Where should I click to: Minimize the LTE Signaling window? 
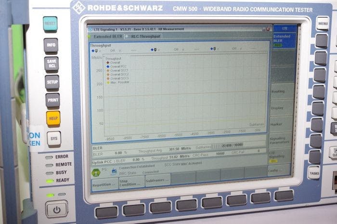tap(264, 29)
